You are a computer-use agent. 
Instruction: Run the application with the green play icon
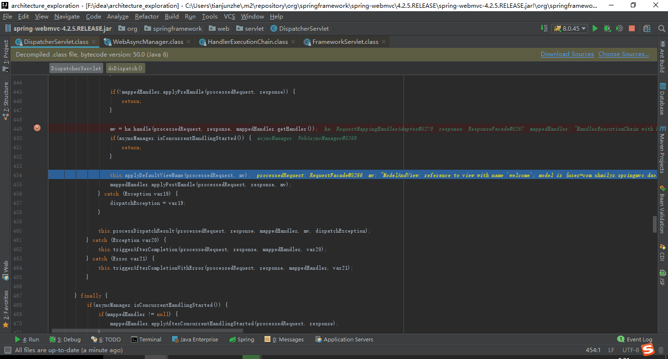click(x=595, y=28)
